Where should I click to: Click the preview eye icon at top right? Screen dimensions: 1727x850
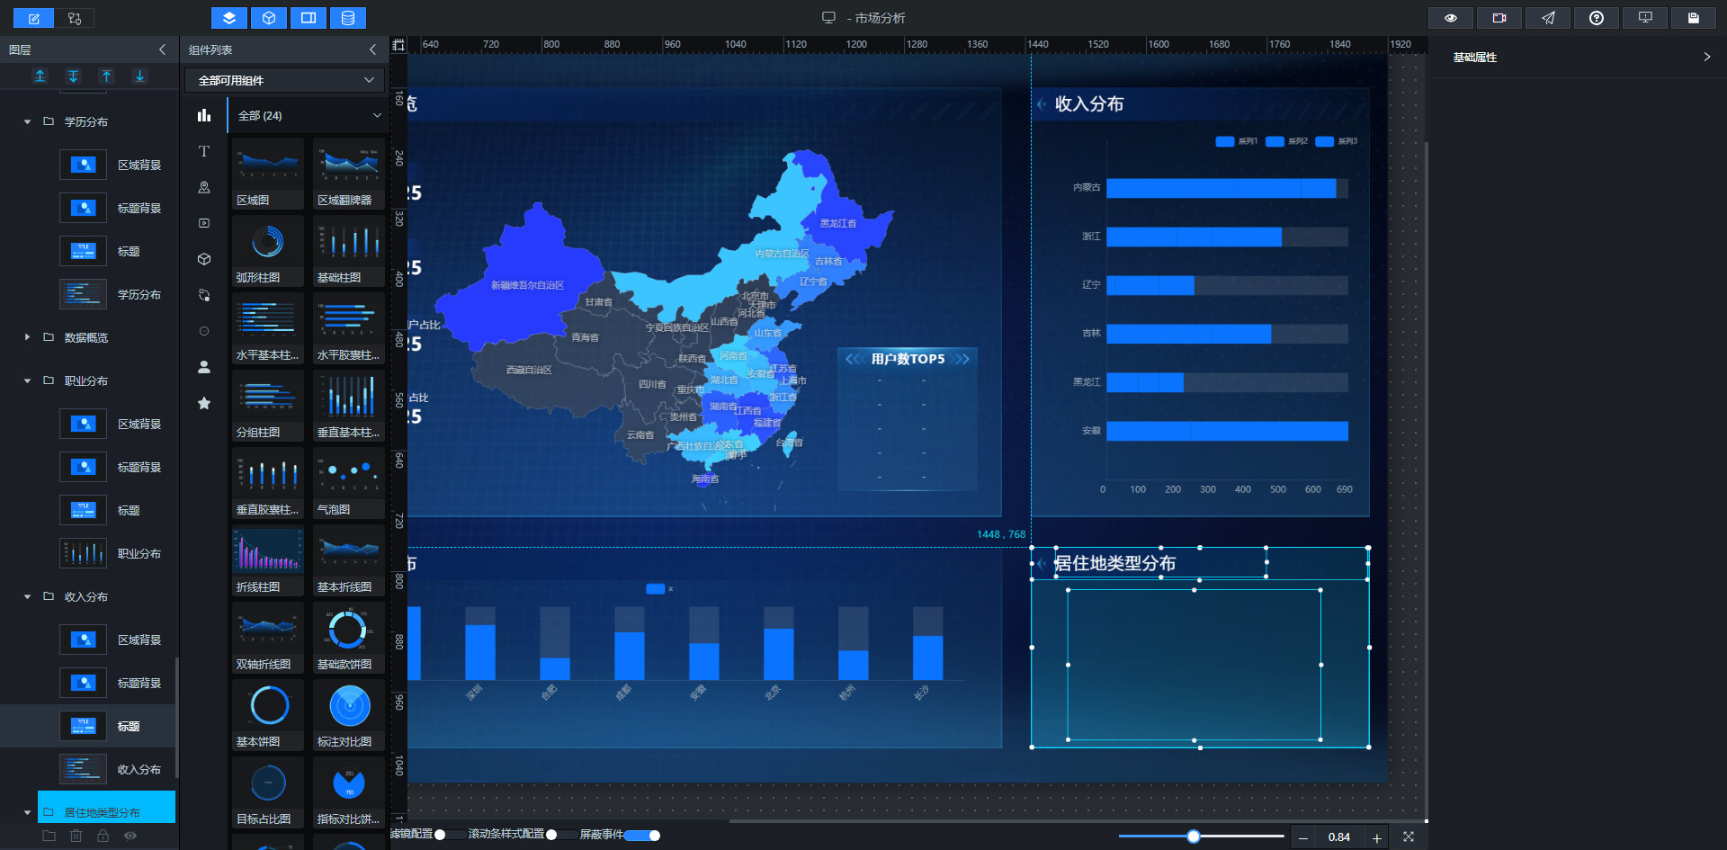(x=1451, y=18)
